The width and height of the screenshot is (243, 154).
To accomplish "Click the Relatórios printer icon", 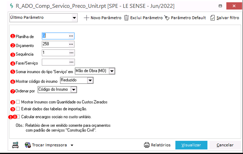I will point(147,145).
